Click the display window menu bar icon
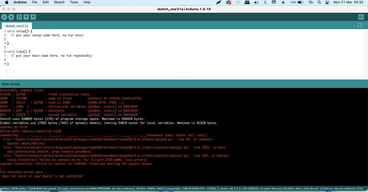This screenshot has height=192, width=368. click(x=274, y=2)
